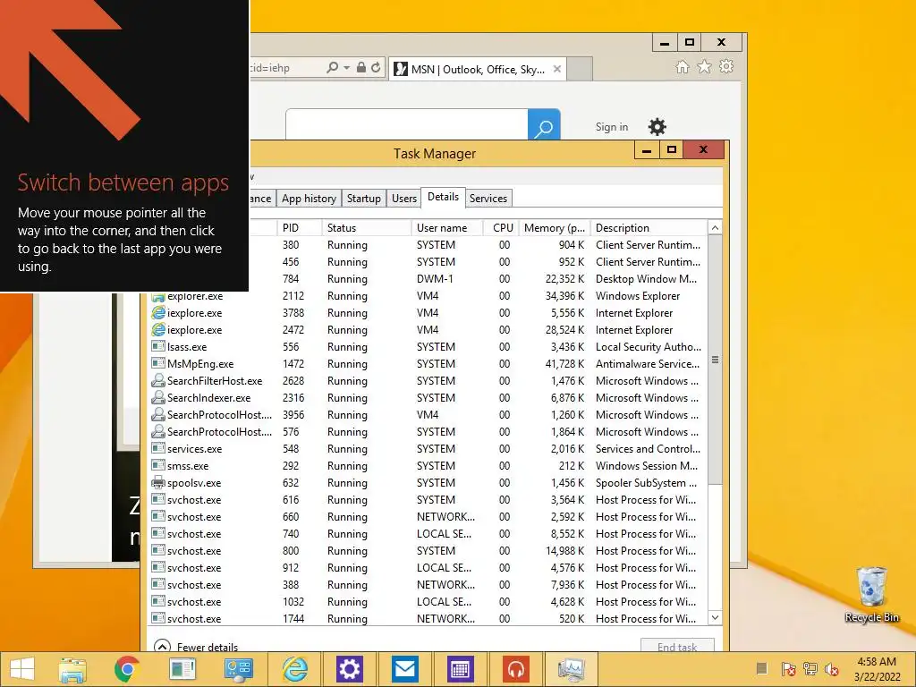Viewport: 916px width, 687px height.
Task: Open the address bar dropdown arrow
Action: pos(346,68)
